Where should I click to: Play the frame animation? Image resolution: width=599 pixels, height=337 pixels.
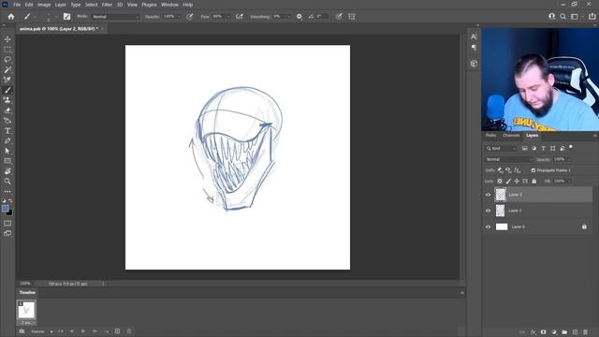(x=83, y=331)
